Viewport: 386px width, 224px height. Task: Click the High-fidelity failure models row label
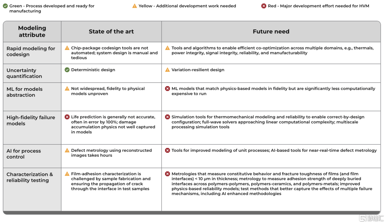click(x=31, y=120)
